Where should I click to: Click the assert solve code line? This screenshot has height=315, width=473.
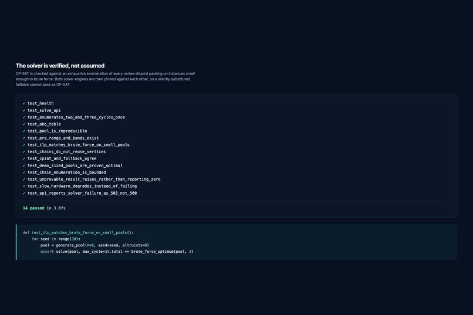(117, 252)
